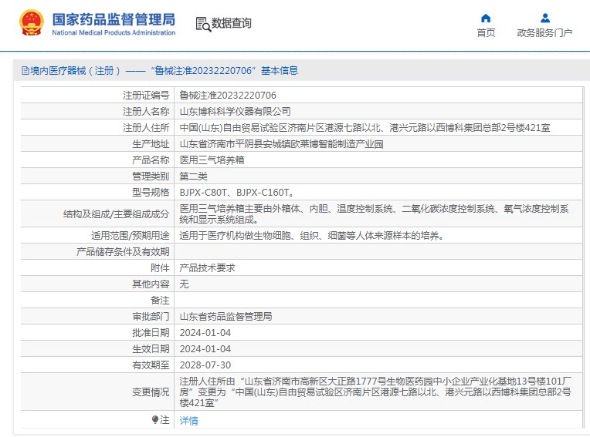Click the expiry date 2028-07-30
Image resolution: width=590 pixels, height=437 pixels.
[205, 365]
